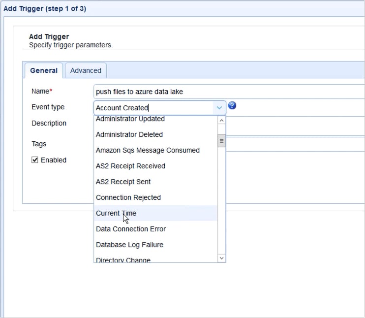Viewport: 365px width, 318px height.
Task: Choose Current Time from event list
Action: [116, 213]
